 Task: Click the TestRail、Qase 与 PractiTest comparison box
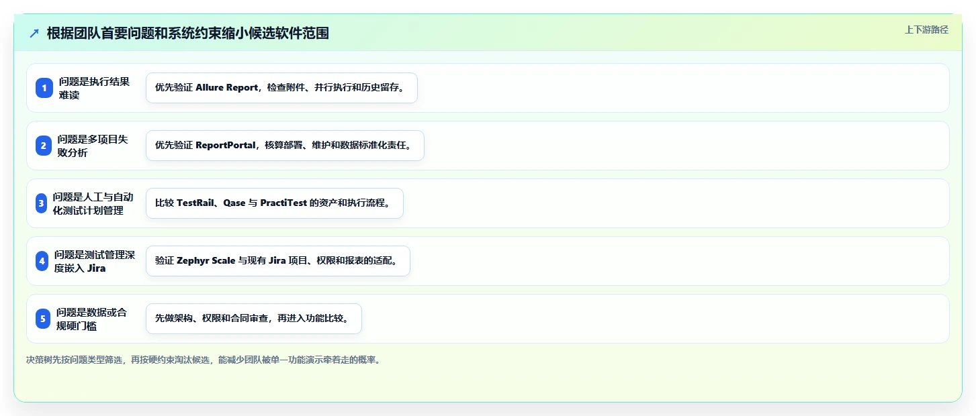coord(275,203)
